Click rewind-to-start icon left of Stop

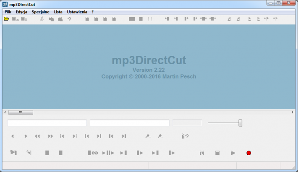pyautogui.click(x=202, y=153)
